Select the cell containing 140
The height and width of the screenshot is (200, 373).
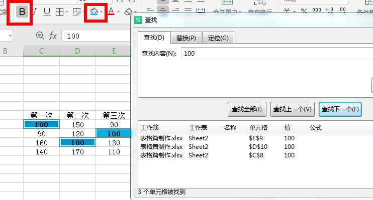pyautogui.click(x=41, y=151)
